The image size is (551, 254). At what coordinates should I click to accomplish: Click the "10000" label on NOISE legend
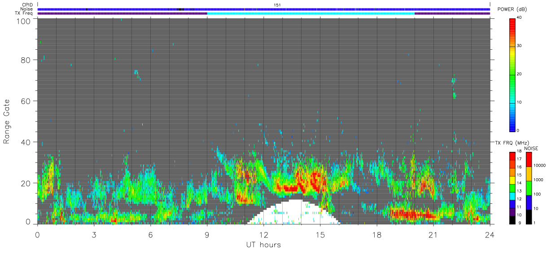pyautogui.click(x=539, y=165)
